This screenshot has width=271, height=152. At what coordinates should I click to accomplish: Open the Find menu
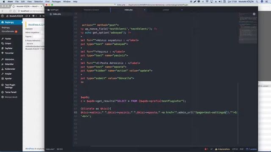(x=47, y=2)
